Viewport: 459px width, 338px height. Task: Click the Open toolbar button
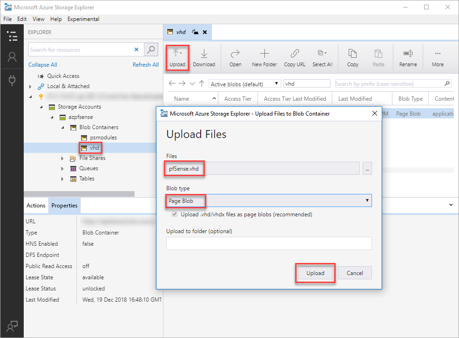(236, 58)
